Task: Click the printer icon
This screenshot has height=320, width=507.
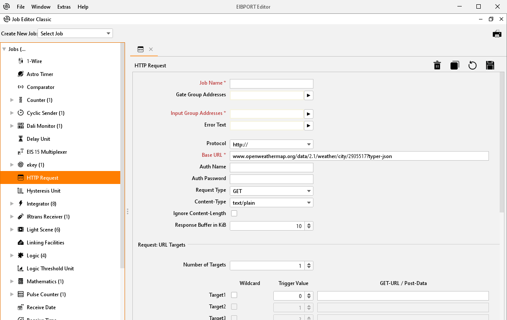Action: (497, 34)
